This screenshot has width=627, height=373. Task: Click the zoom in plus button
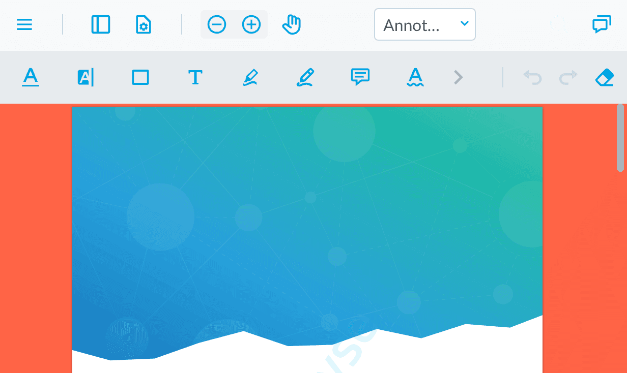tap(251, 24)
